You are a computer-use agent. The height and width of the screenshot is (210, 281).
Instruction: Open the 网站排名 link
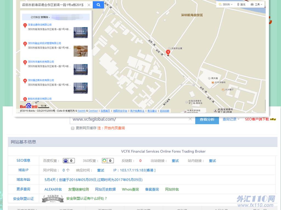click(172, 189)
